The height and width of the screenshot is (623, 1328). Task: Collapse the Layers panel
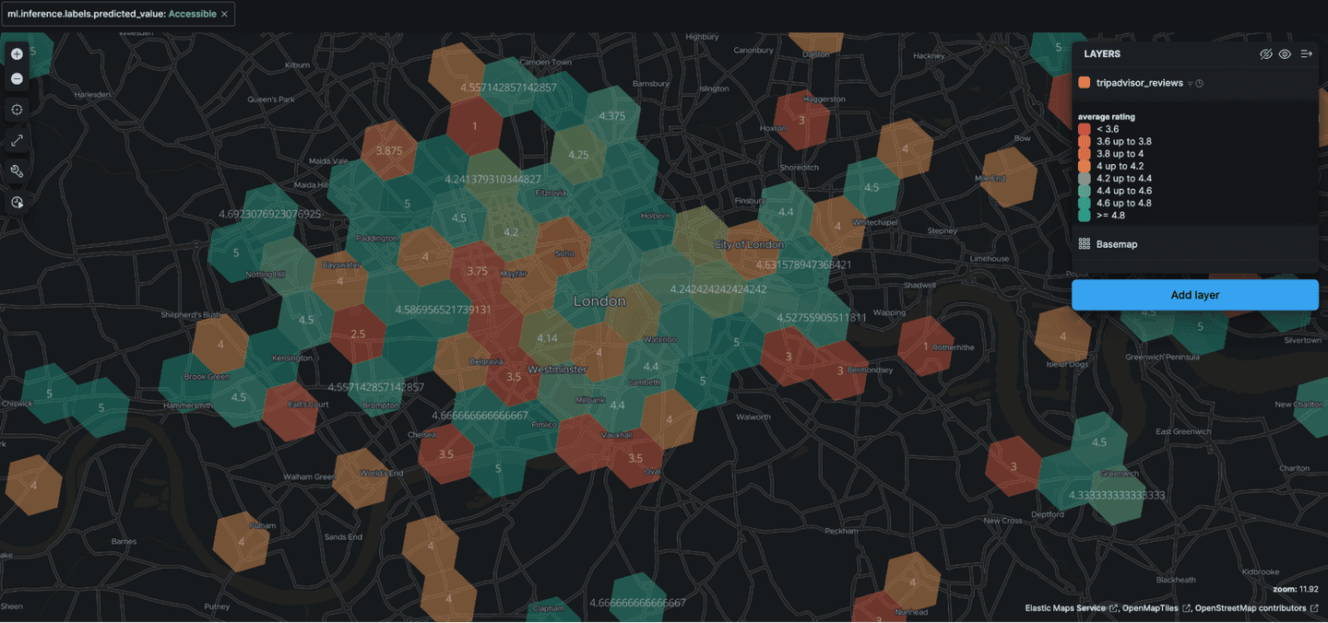pos(1306,54)
